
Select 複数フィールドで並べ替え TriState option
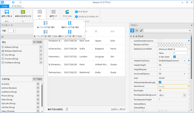point(70,34)
